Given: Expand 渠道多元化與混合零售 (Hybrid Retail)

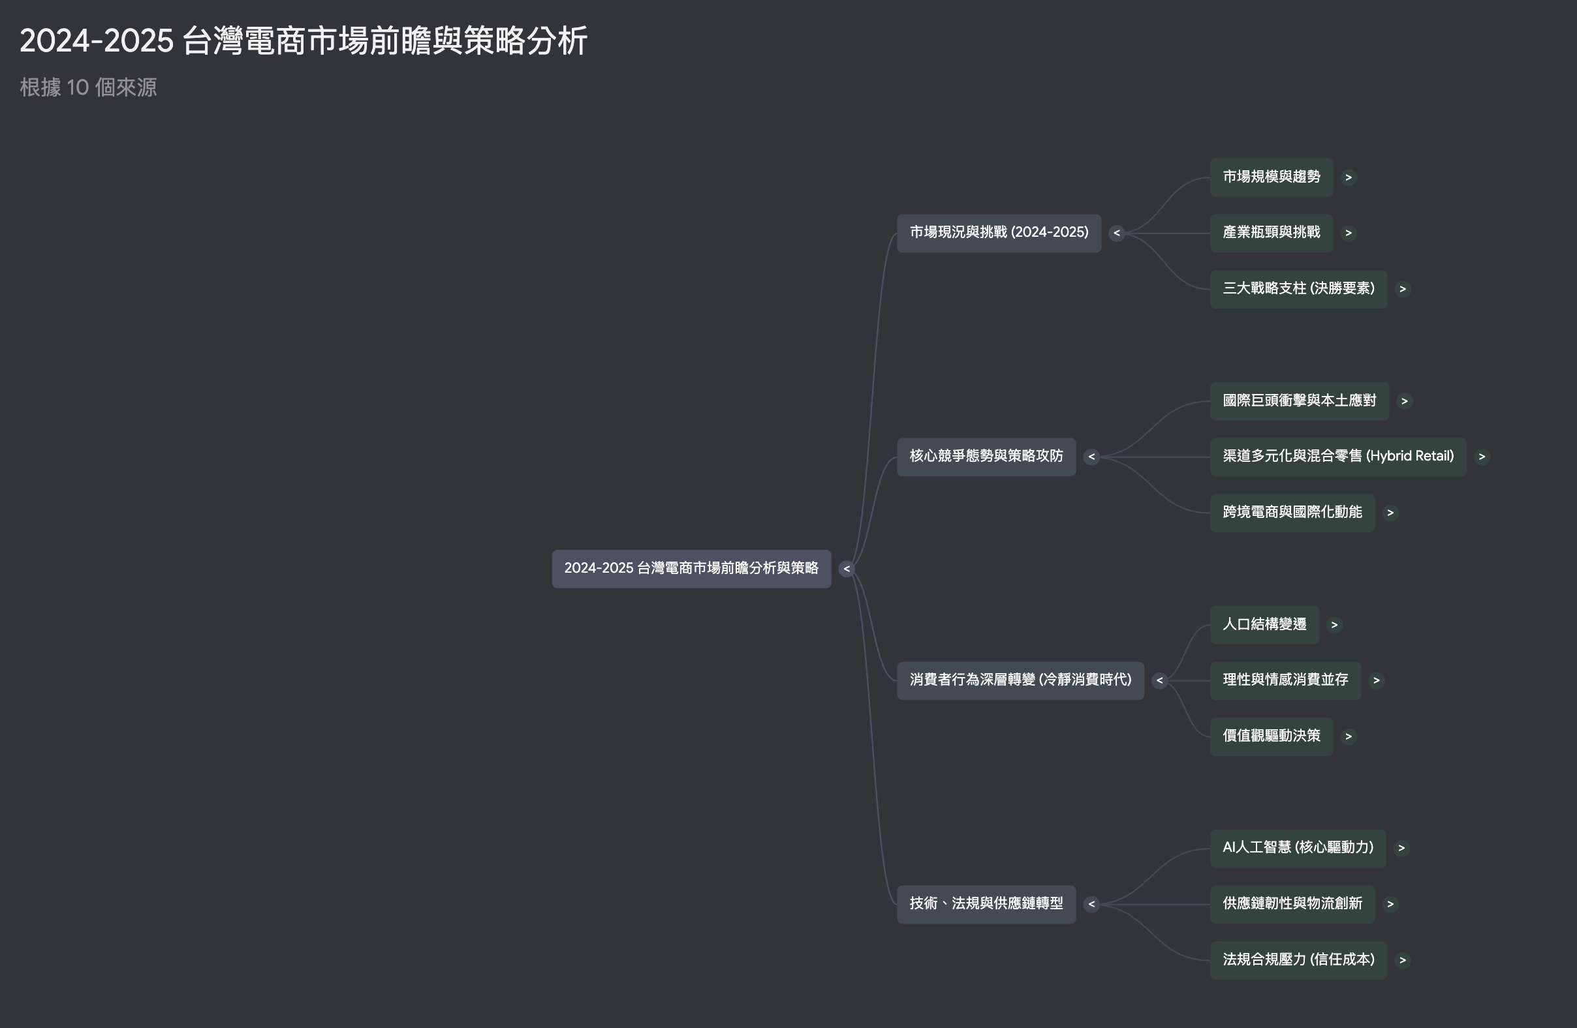Looking at the screenshot, I should 1482,456.
